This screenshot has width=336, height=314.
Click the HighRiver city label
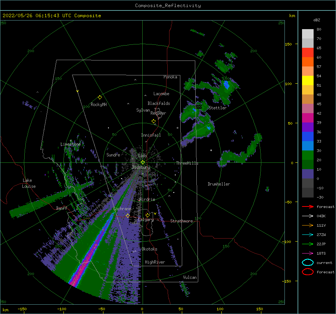click(x=155, y=262)
